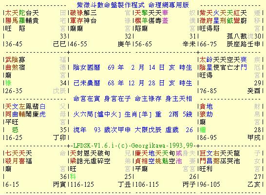Screen dimensions: 266x195
Task: Click the 流年 93 歲次甲申 line
Action: tap(133, 130)
